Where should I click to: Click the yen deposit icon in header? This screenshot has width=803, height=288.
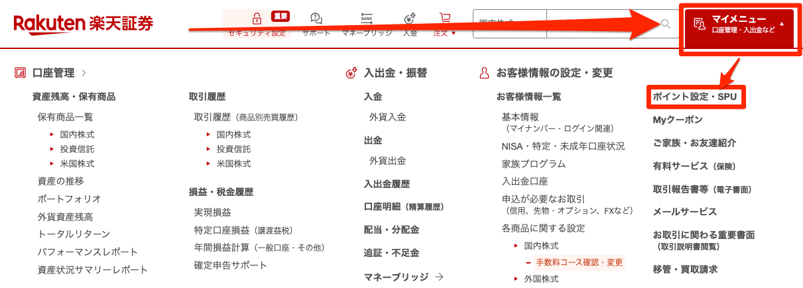[x=409, y=19]
